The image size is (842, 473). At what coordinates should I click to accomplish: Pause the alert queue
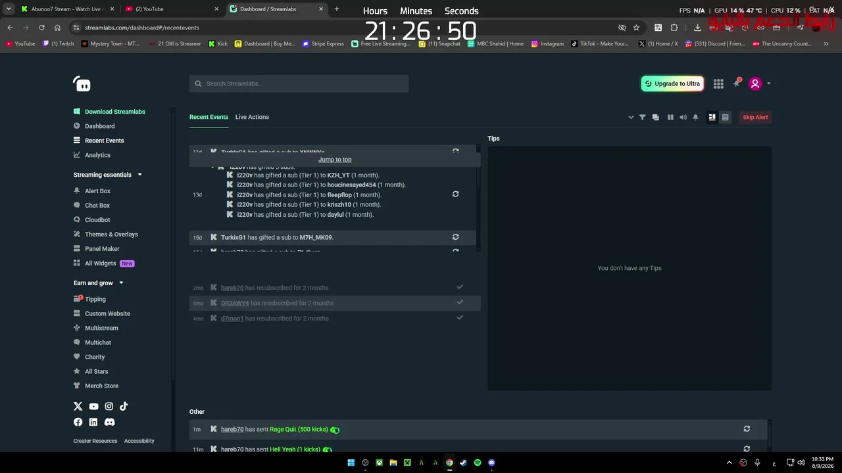click(670, 117)
